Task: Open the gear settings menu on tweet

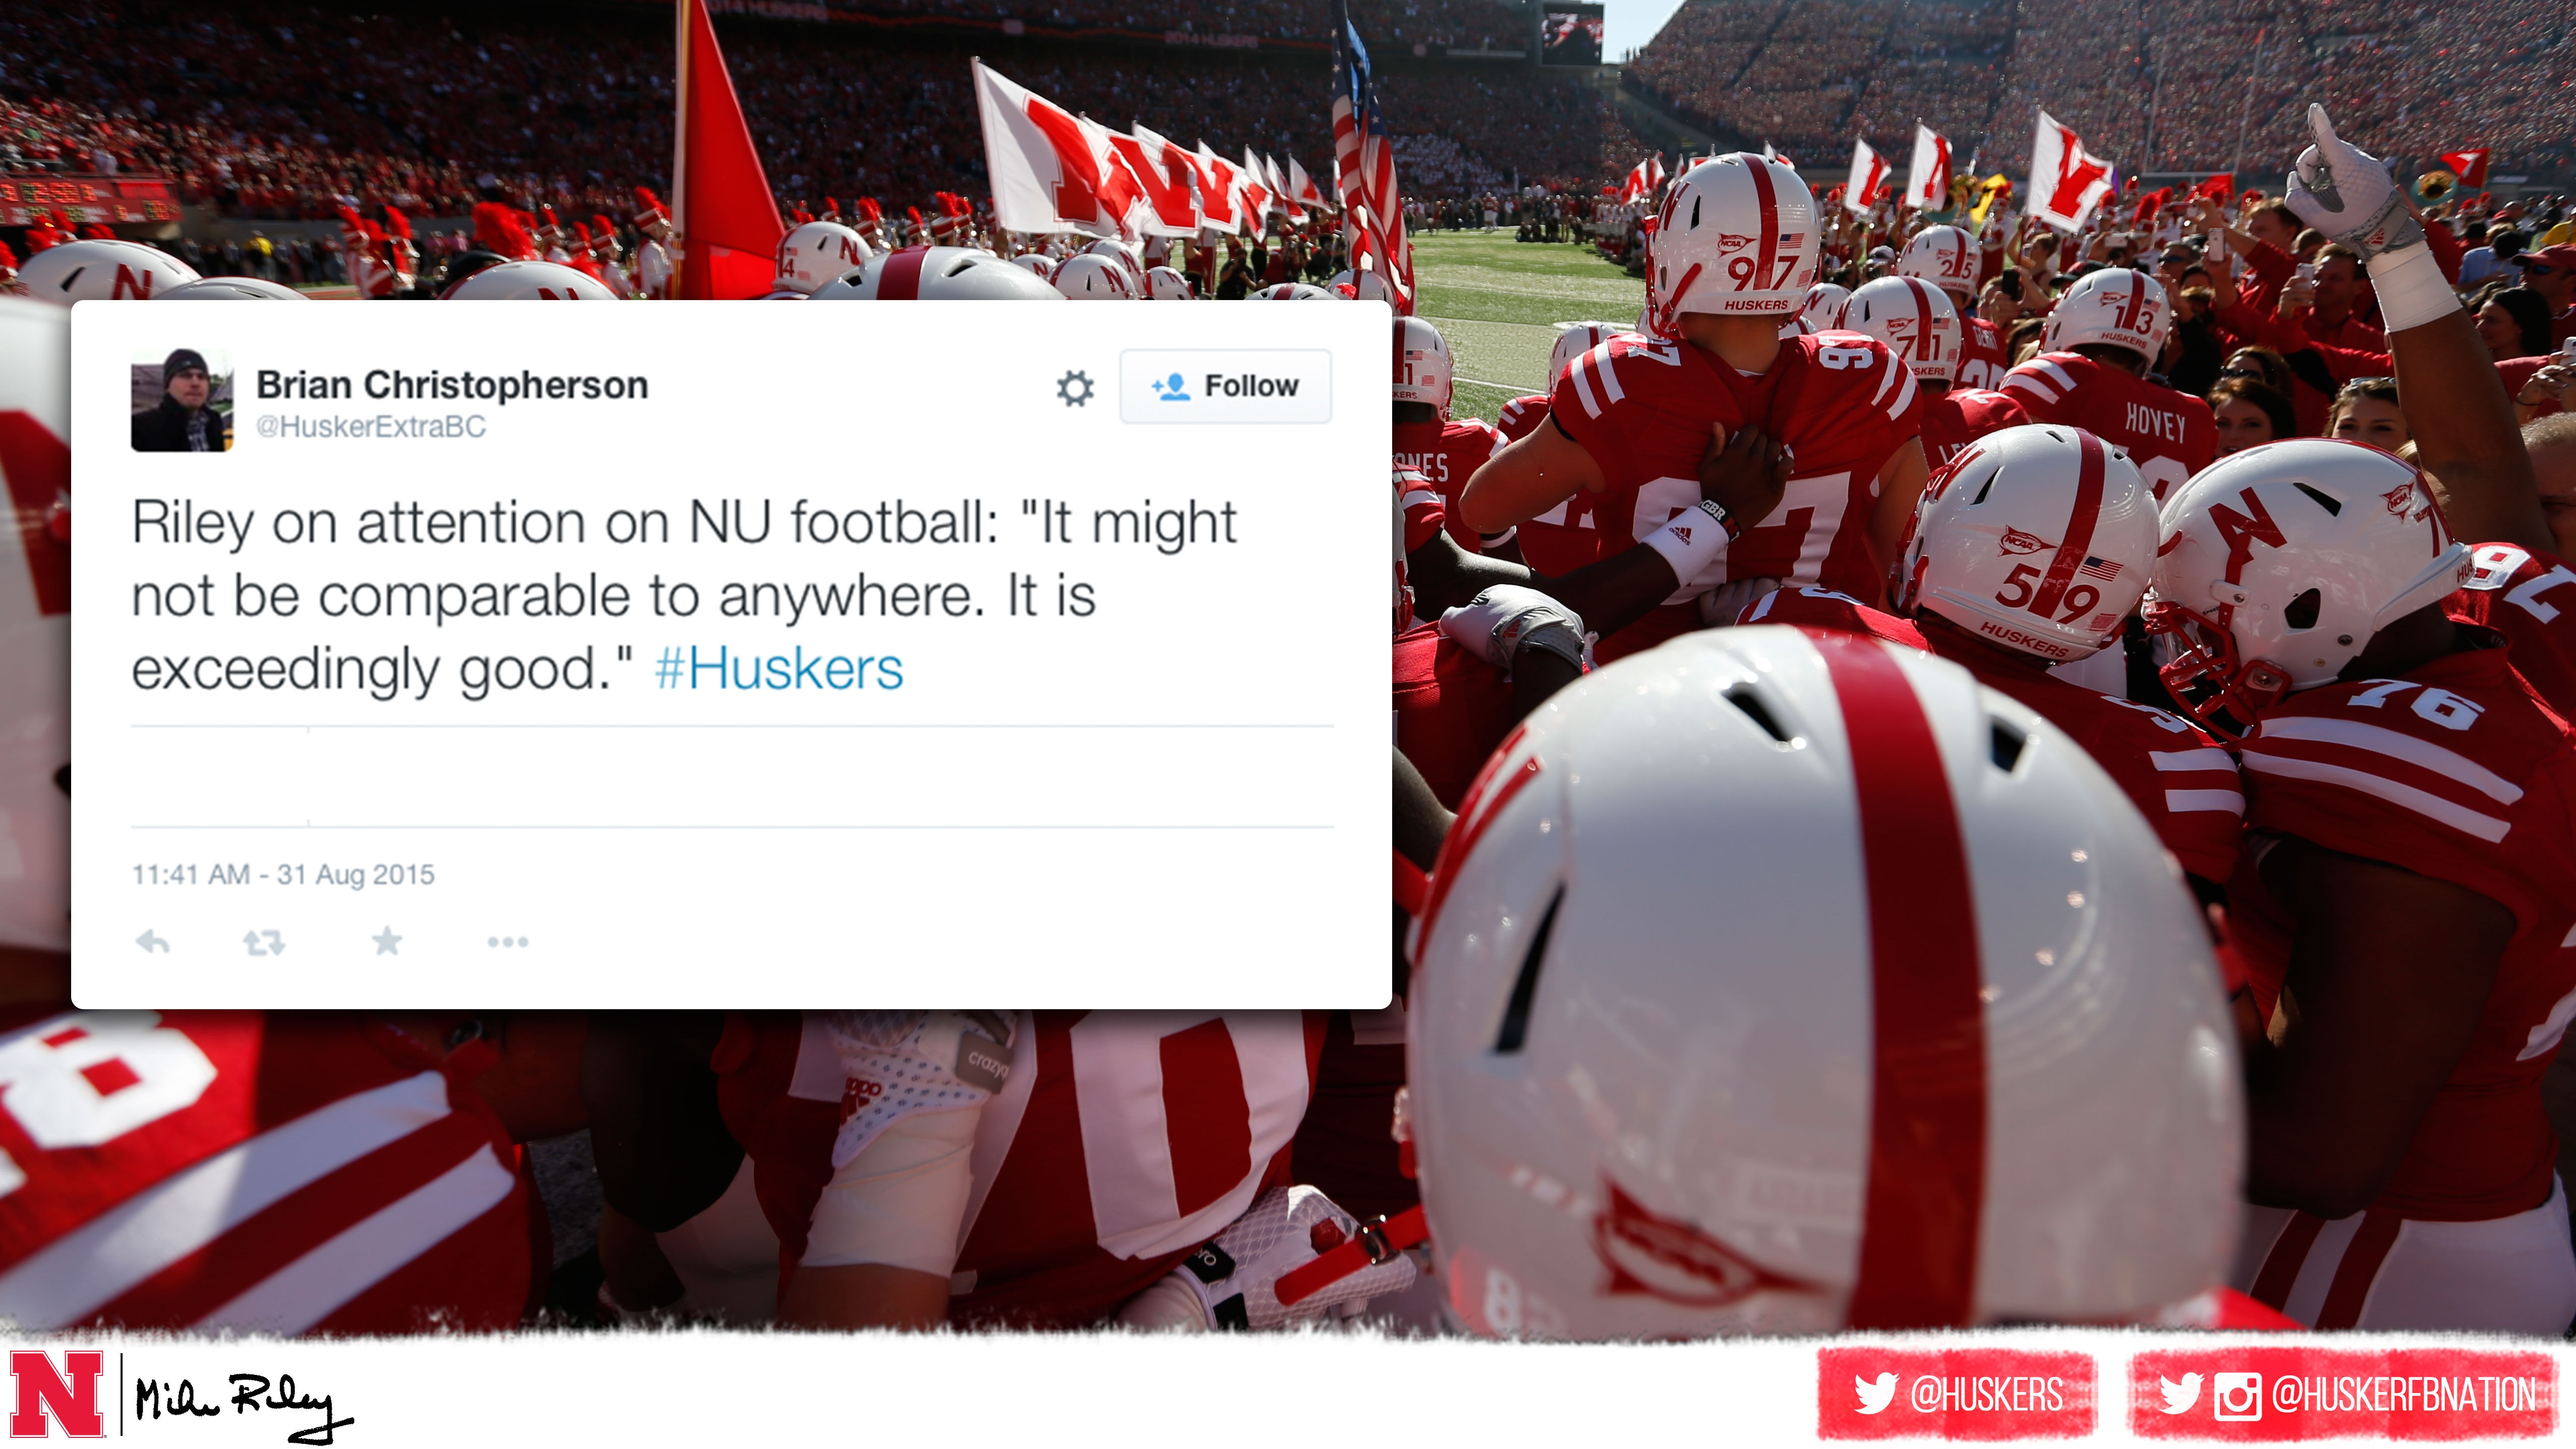Action: pyautogui.click(x=1075, y=388)
